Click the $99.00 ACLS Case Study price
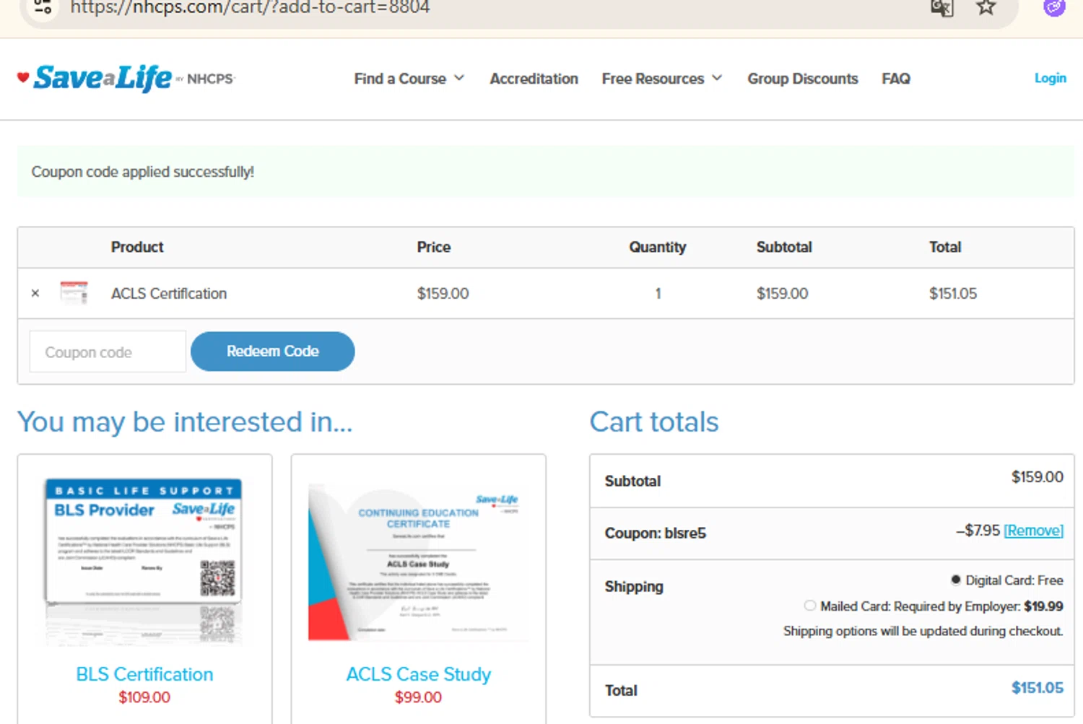Viewport: 1083px width, 724px height. point(418,697)
